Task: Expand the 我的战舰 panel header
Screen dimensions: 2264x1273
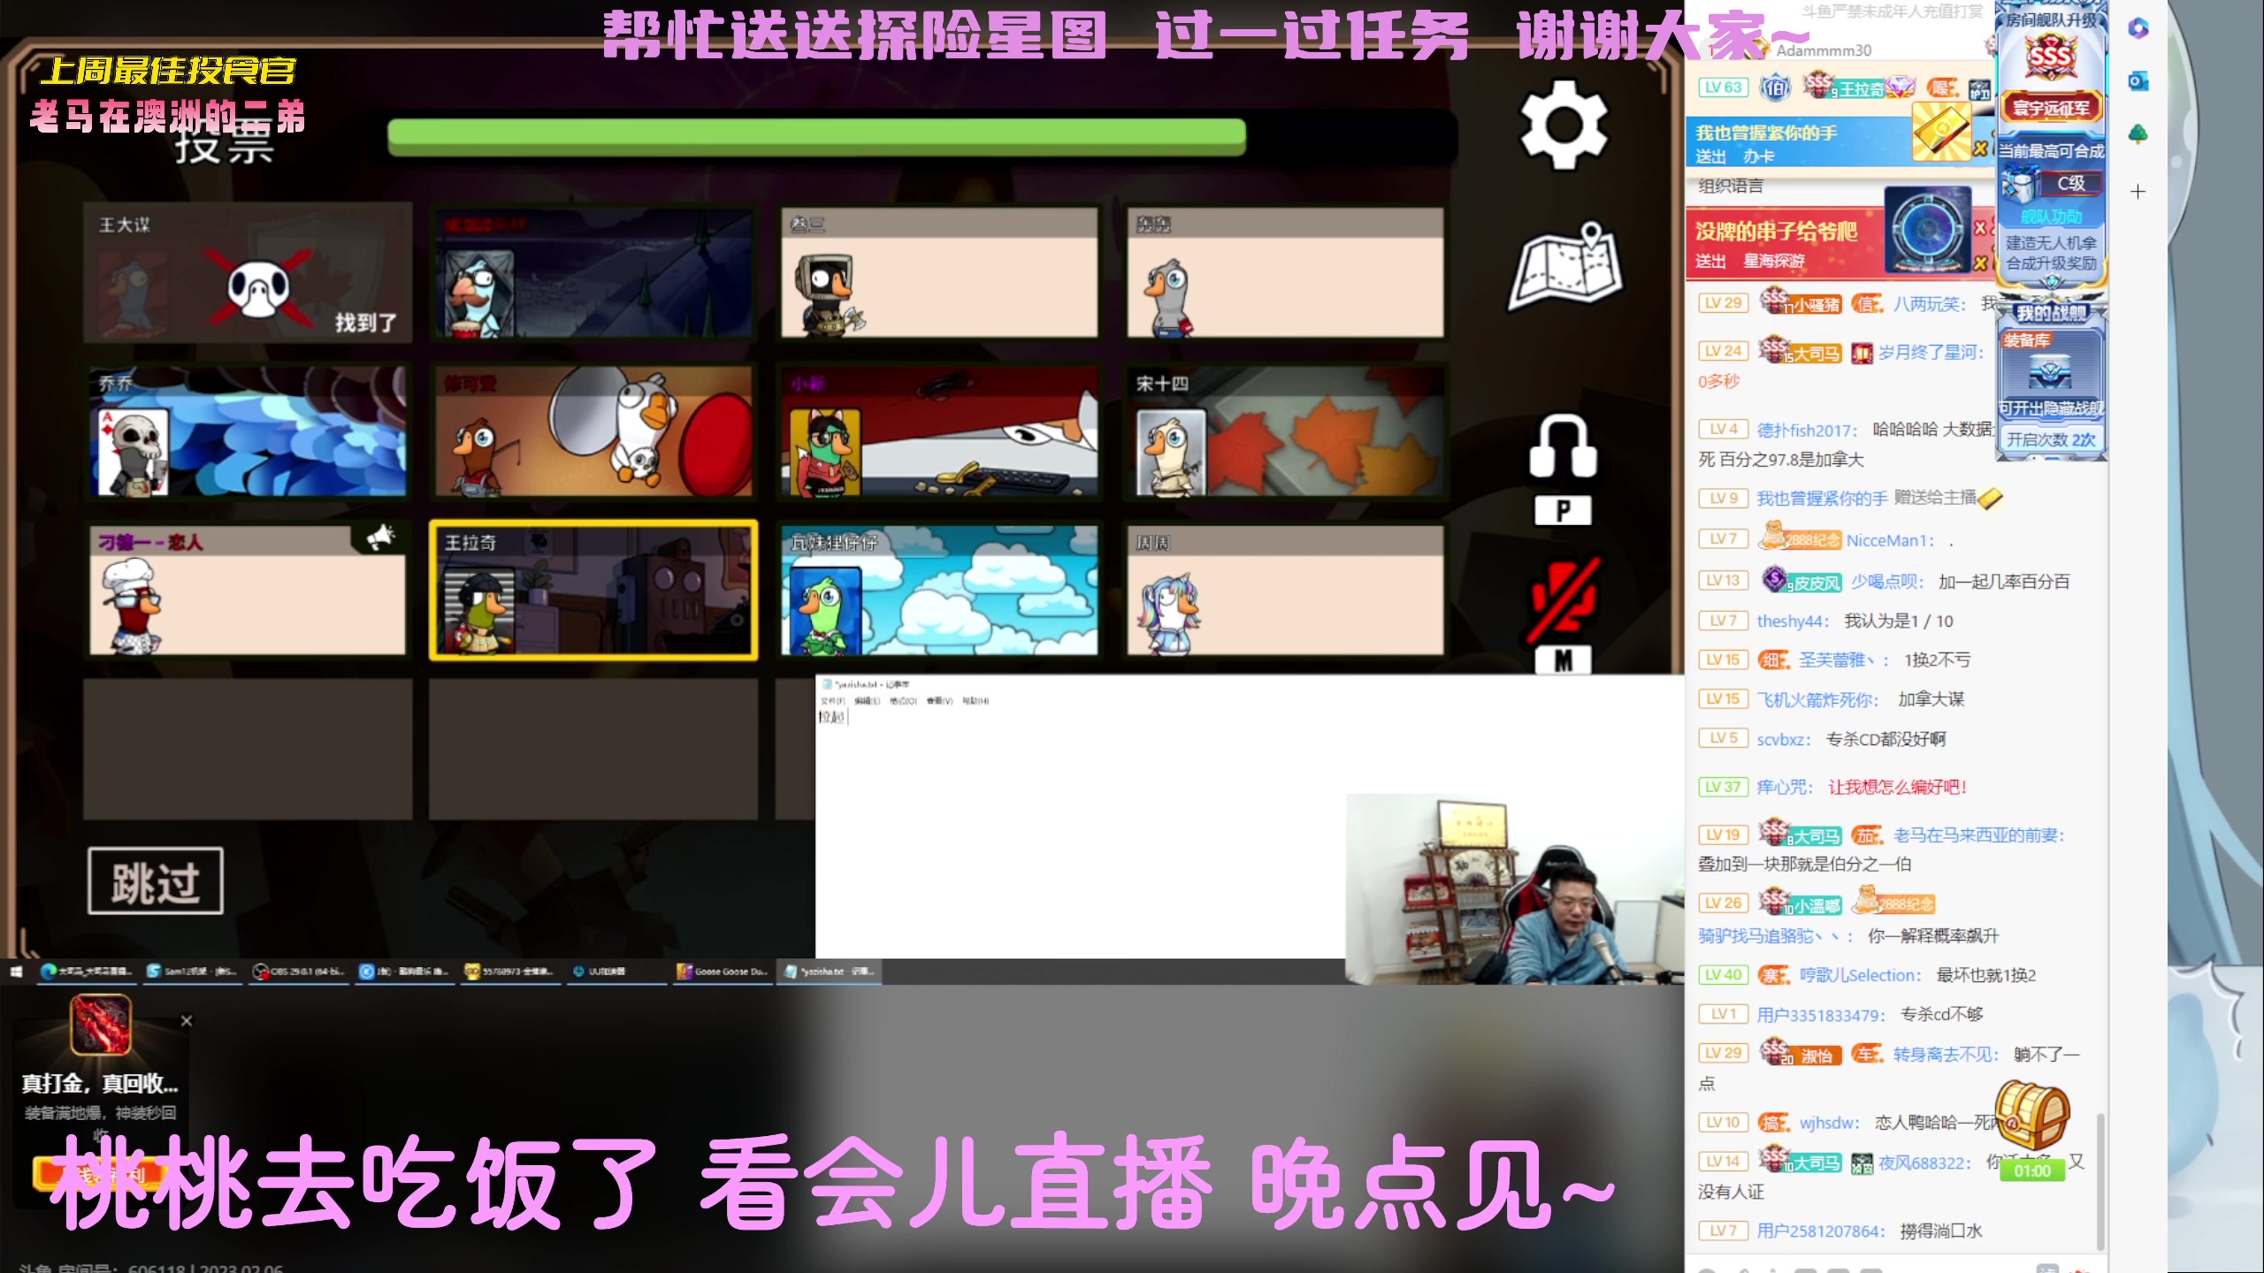Action: [2052, 311]
